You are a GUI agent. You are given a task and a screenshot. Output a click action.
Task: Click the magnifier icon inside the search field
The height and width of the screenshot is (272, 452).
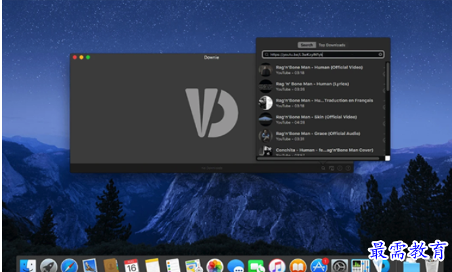(267, 54)
